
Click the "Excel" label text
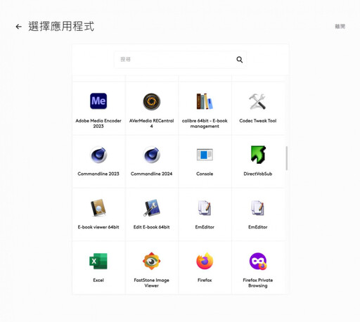(98, 281)
